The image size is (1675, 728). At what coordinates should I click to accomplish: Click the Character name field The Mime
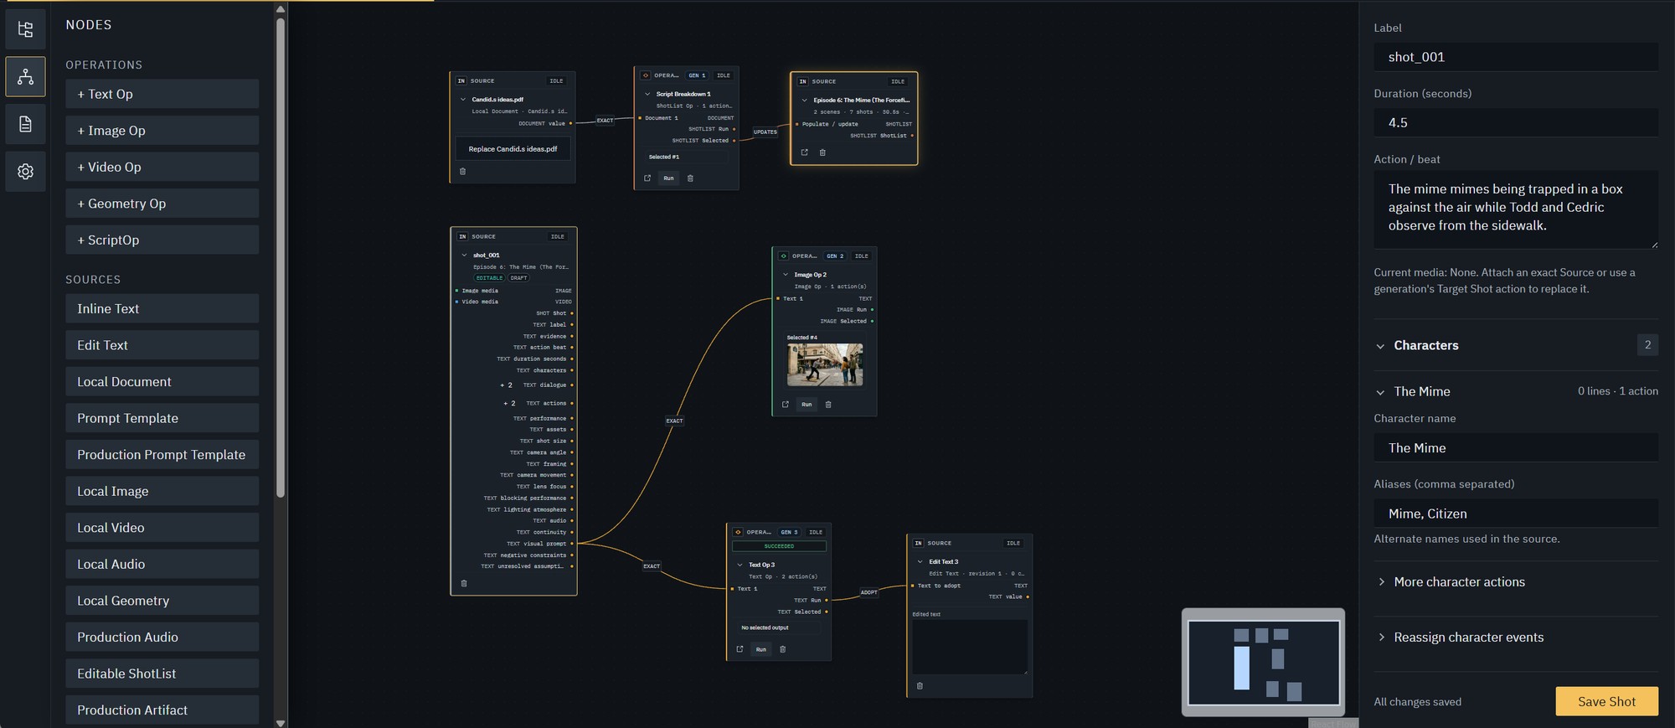click(1516, 448)
